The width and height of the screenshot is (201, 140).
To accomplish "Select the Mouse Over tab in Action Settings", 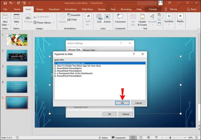I will pos(89,50).
